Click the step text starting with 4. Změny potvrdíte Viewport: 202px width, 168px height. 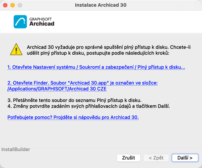pyautogui.click(x=89, y=106)
